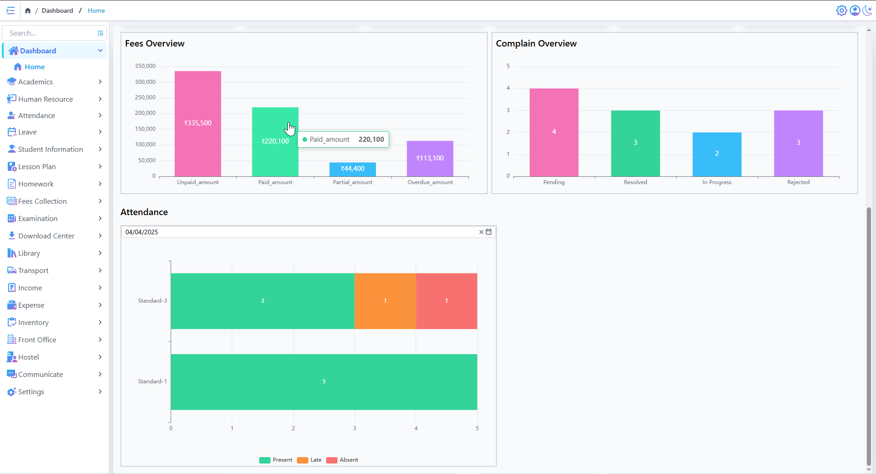
Task: Toggle Absent series in attendance legend
Action: click(342, 460)
